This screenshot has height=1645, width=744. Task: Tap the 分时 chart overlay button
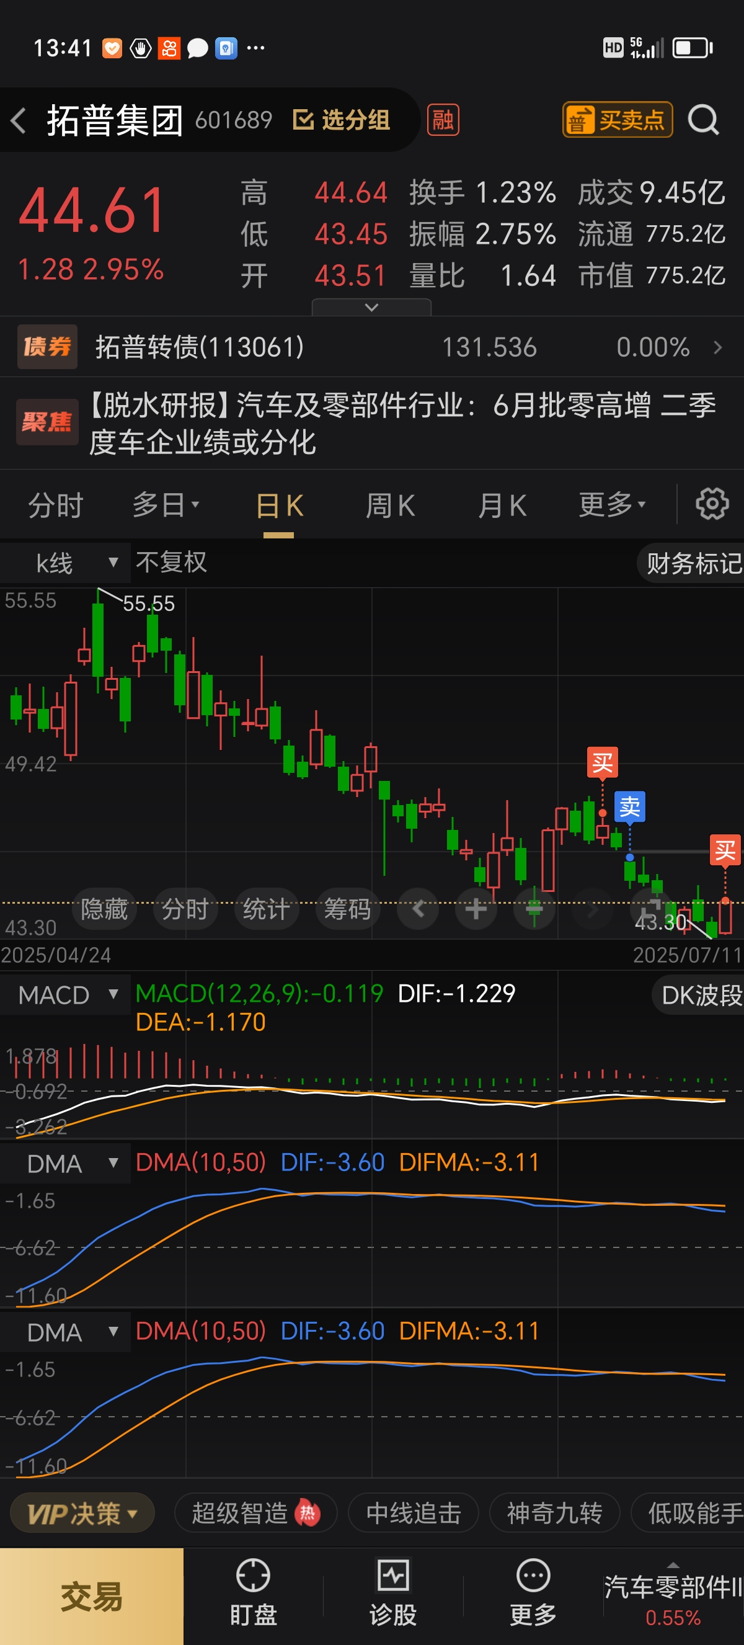[185, 908]
